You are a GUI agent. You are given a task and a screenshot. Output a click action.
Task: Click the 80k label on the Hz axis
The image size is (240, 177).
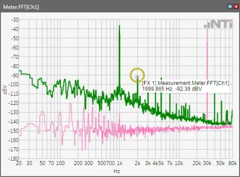click(232, 163)
